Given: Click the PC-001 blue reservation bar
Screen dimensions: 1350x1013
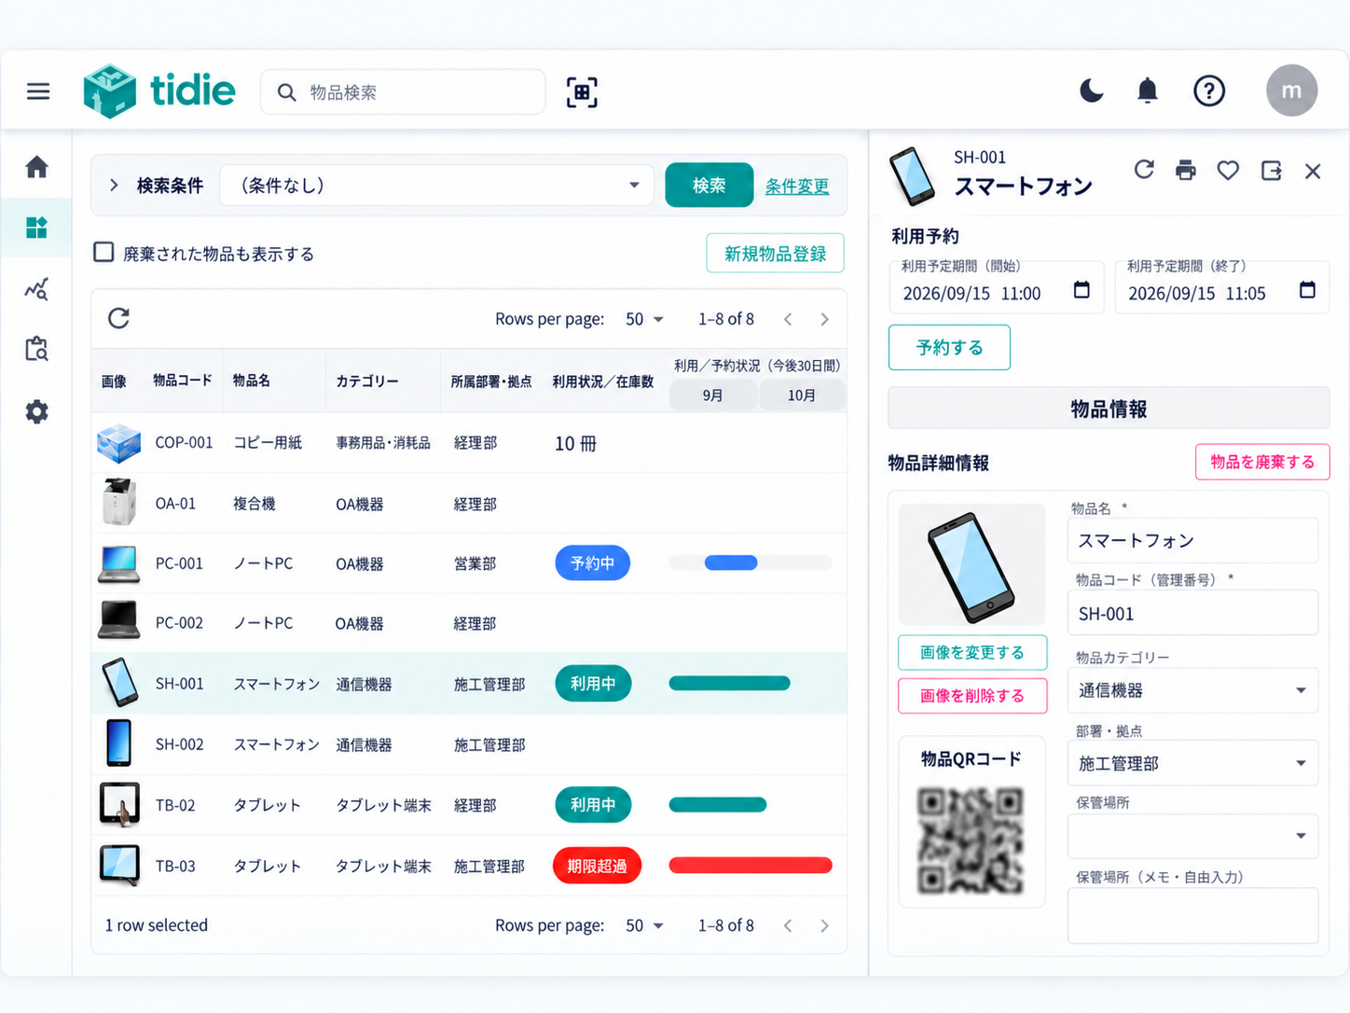Looking at the screenshot, I should click(x=731, y=562).
